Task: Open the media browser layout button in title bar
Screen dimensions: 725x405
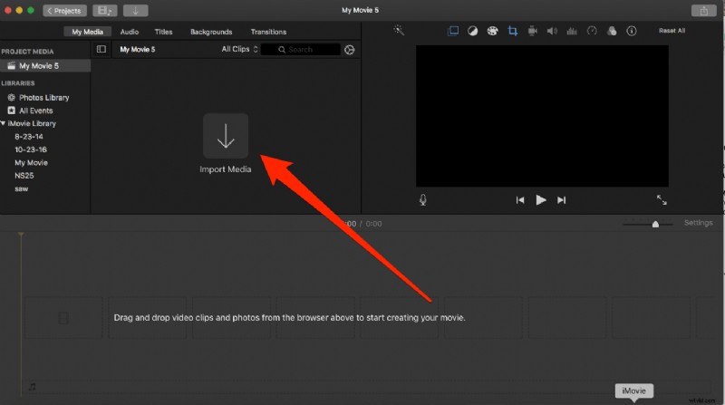Action: pos(105,11)
